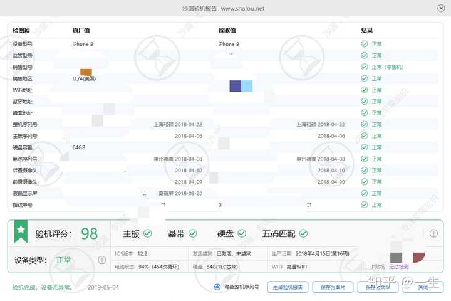Image resolution: width=451 pixels, height=301 pixels.
Task: Click the green star bookmark badge
Action: (x=21, y=231)
